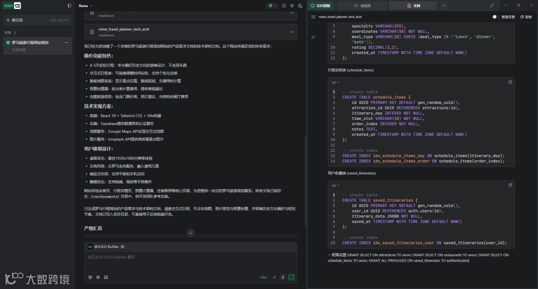
Task: Switch to the 实时跟随 tab
Action: point(321,5)
